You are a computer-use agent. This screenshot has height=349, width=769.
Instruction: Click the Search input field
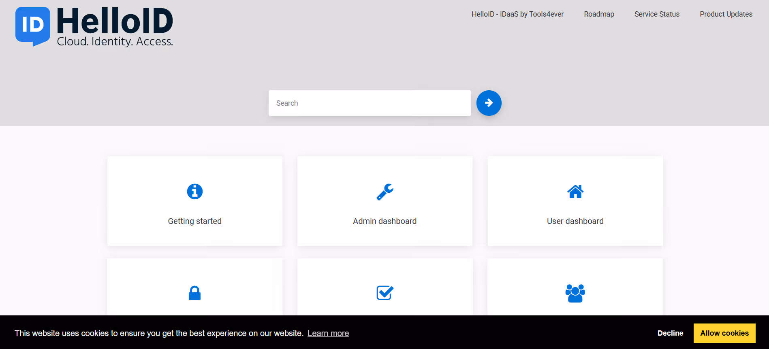coord(370,103)
